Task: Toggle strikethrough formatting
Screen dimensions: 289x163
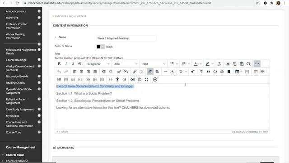Action: (x=79, y=64)
